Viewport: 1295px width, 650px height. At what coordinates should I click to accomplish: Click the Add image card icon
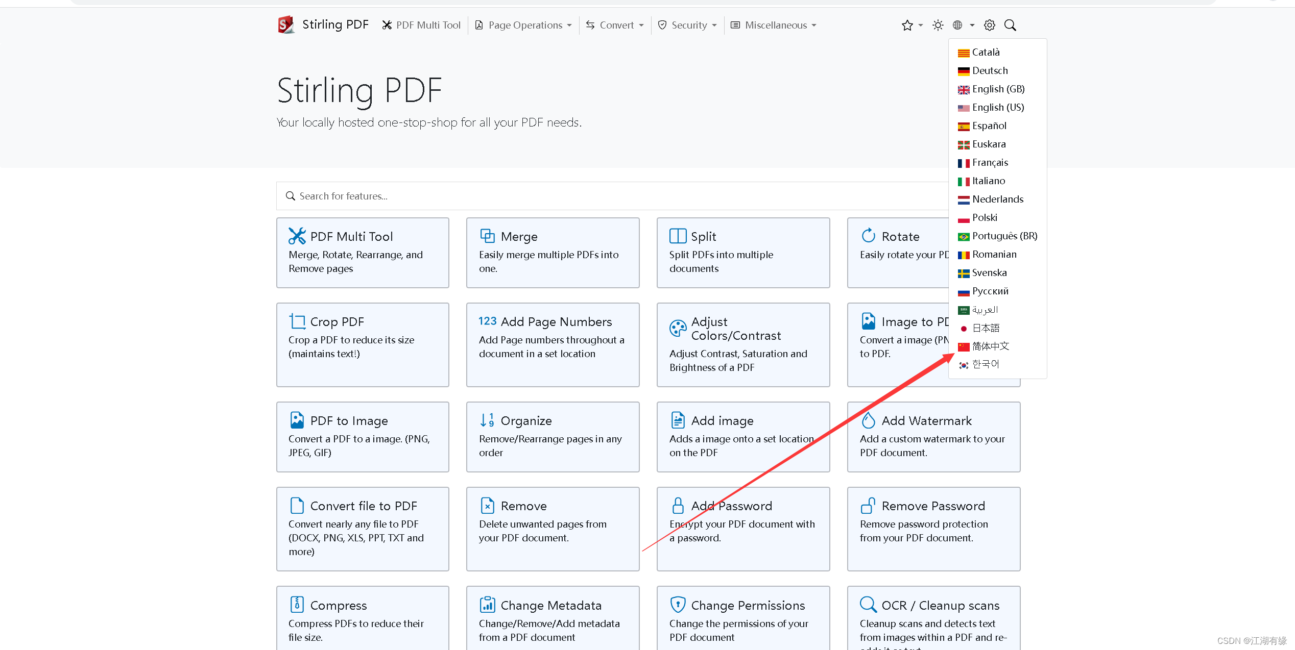coord(678,420)
